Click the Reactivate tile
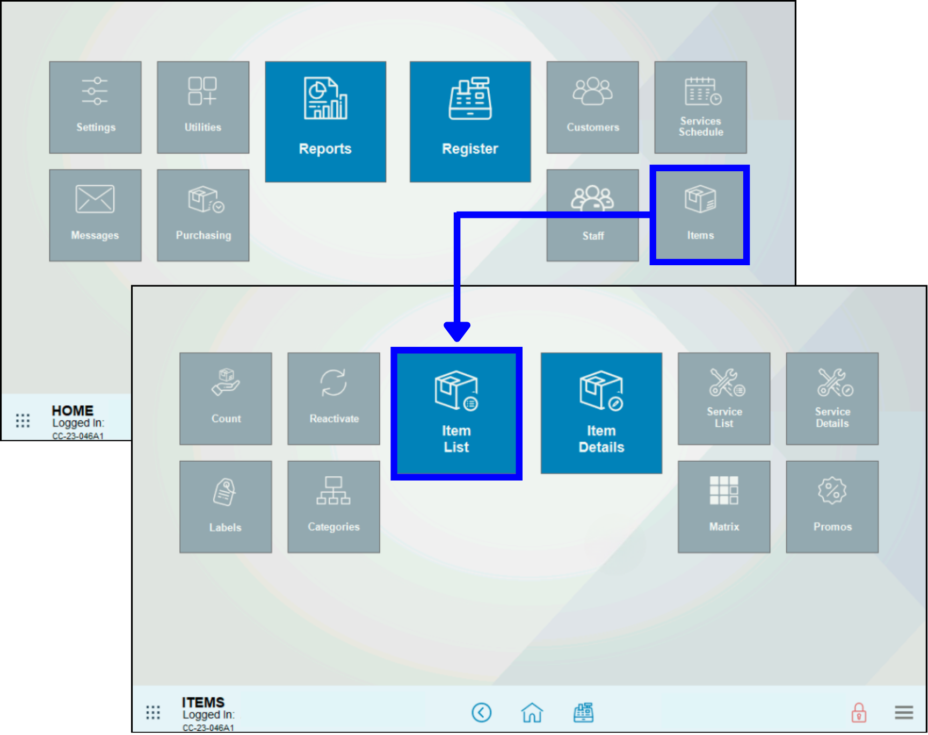Screen dimensions: 928x735 pyautogui.click(x=334, y=398)
